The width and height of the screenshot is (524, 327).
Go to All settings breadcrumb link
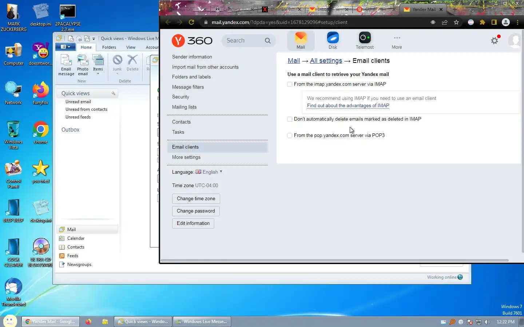(326, 61)
